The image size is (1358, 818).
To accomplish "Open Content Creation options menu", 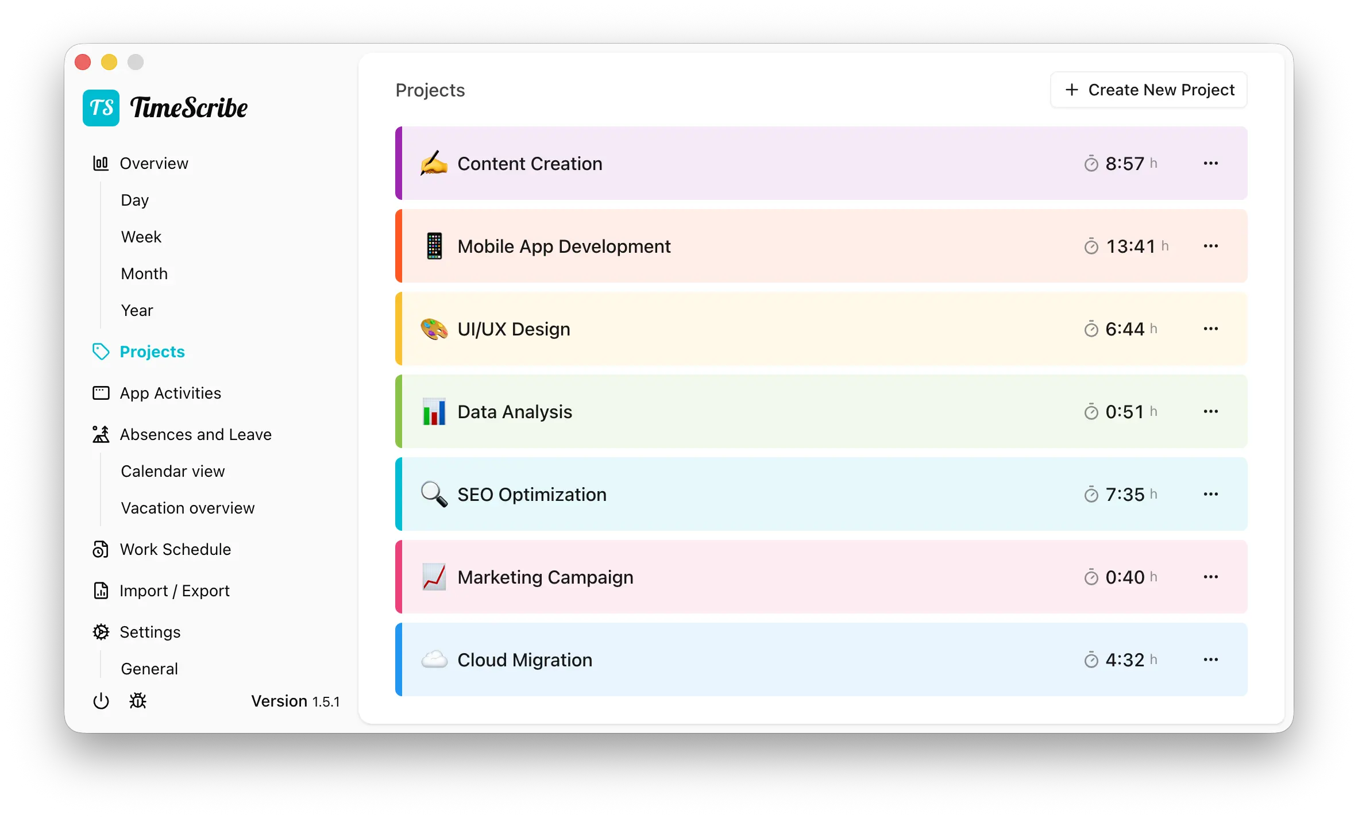I will coord(1210,164).
